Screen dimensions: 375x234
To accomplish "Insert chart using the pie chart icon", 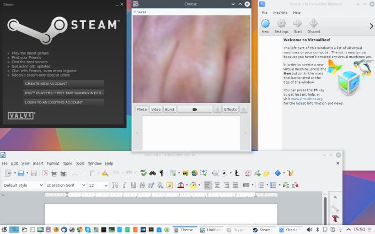I will coord(194,173).
